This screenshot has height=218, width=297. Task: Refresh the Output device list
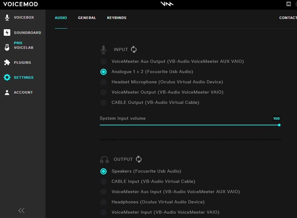point(139,159)
